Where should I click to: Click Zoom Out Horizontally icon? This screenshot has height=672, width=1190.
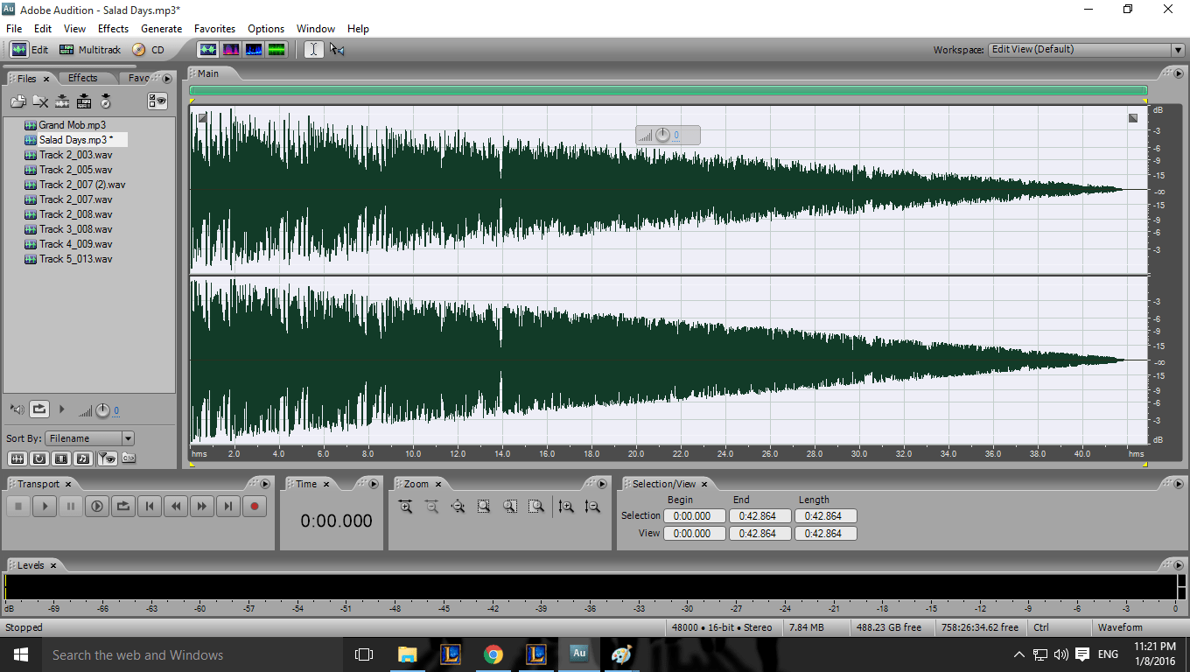431,507
